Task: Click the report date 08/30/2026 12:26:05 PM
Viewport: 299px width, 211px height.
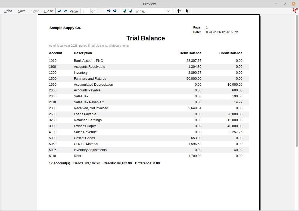Action: tap(222, 32)
